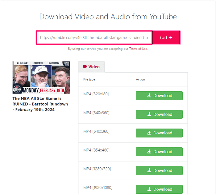216x195 pixels.
Task: Download the MP4 1280x720 file
Action: [x=159, y=170]
